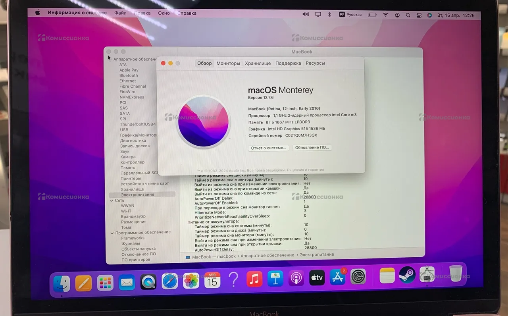Click the Siri icon in menu bar
Screen dimensions: 508x316
[x=429, y=15]
